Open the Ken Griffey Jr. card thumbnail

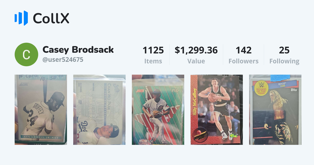tap(41, 110)
